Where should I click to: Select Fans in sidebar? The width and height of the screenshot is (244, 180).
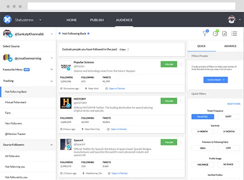coord(28,113)
